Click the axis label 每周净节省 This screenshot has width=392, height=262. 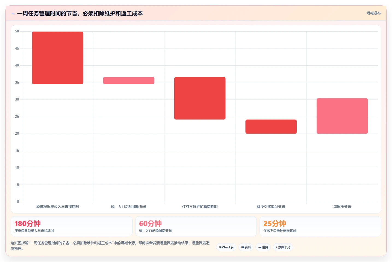342,207
